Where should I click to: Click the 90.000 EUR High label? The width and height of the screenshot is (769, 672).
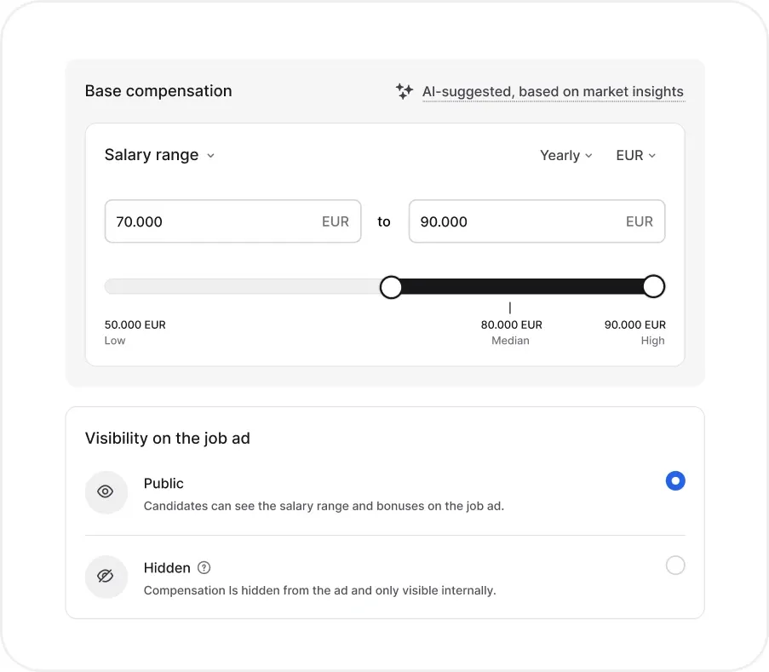[634, 332]
